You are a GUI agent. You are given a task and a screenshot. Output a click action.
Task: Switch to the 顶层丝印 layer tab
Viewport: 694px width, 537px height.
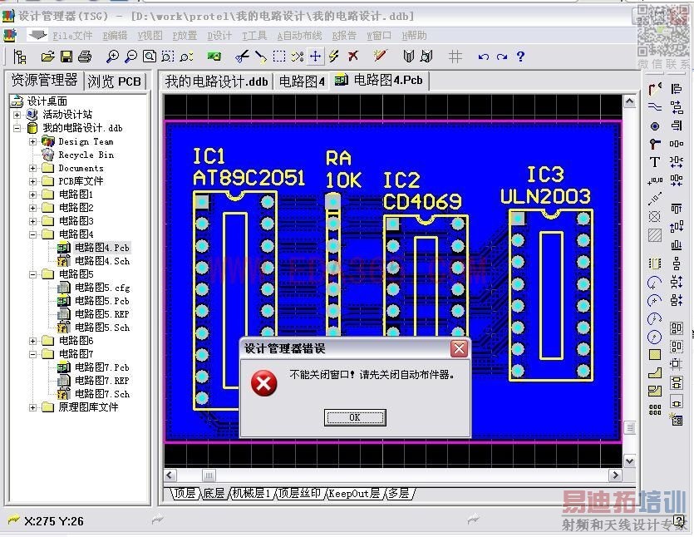[x=298, y=493]
